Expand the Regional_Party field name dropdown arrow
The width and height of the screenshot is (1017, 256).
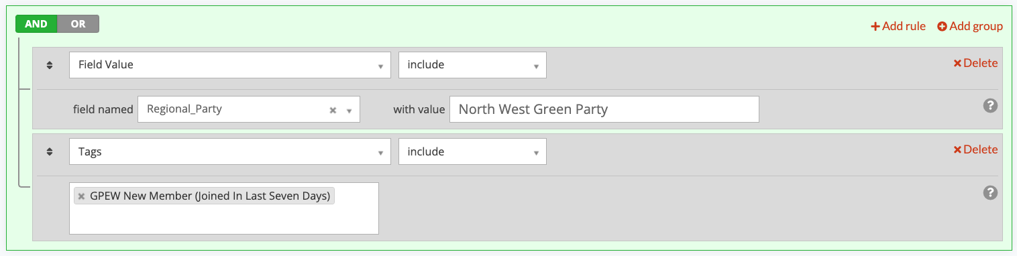pyautogui.click(x=350, y=111)
